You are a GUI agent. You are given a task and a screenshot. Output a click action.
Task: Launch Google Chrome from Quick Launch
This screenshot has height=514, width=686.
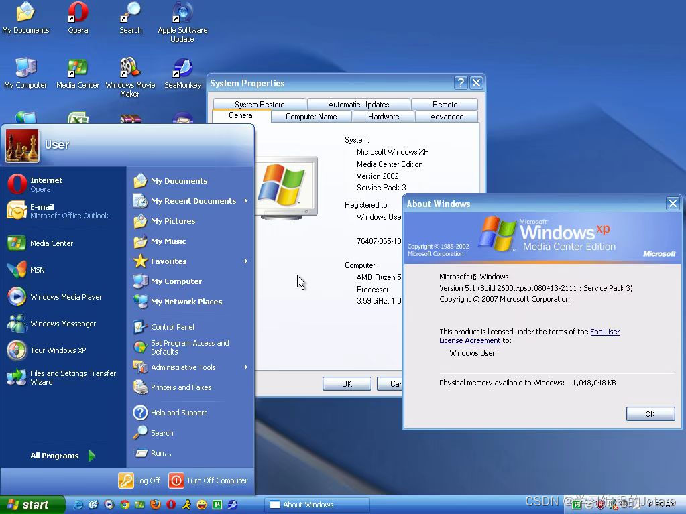click(x=125, y=505)
